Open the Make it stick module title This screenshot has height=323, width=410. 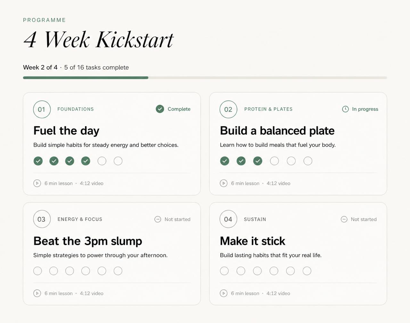click(x=252, y=241)
